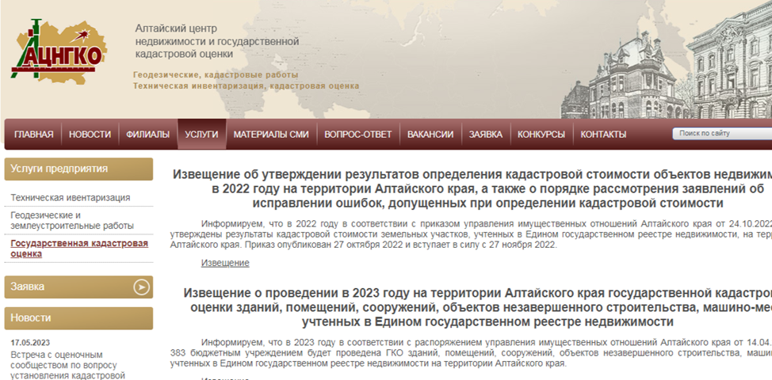The height and width of the screenshot is (380, 772).
Task: Click the Новости sidebar header
Action: (x=78, y=317)
